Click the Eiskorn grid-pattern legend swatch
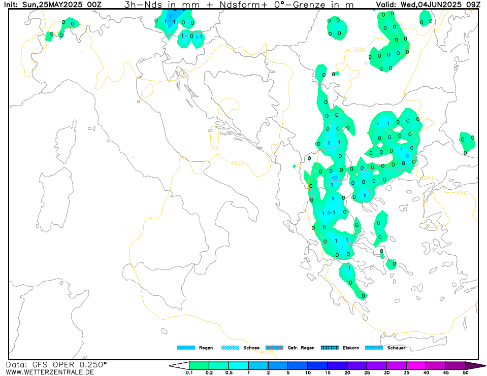 330,348
